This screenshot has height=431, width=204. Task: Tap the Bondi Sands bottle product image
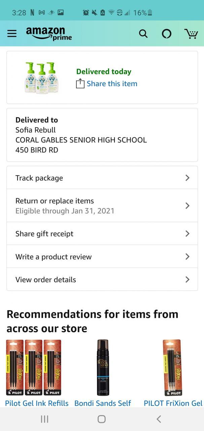103,367
